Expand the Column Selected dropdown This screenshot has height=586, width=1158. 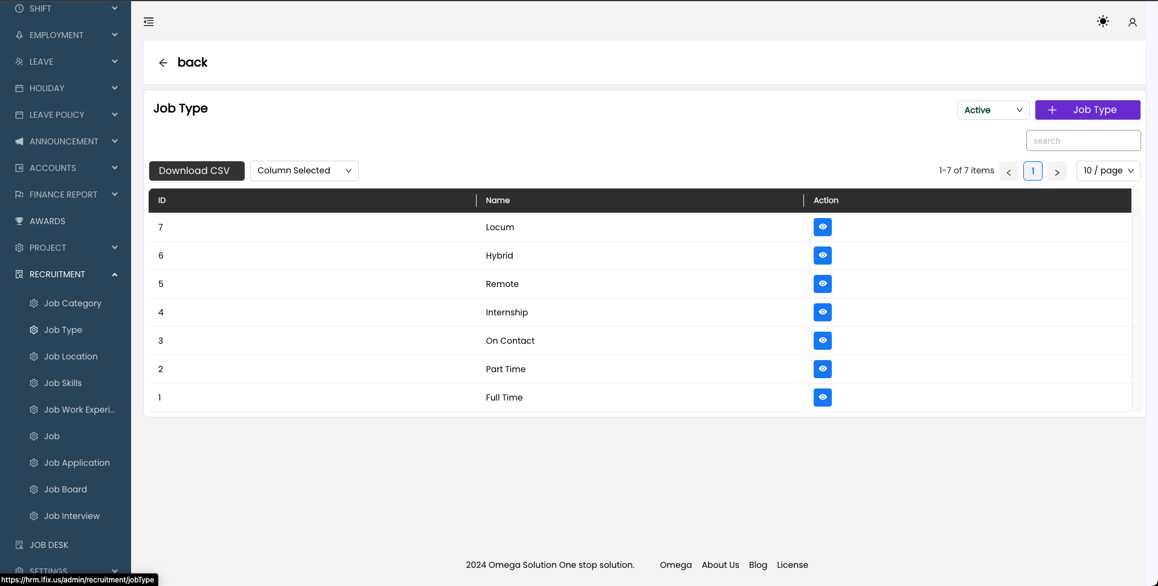[303, 170]
